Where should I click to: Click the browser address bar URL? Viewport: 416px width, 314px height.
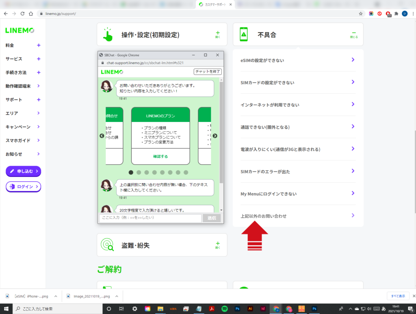click(61, 13)
